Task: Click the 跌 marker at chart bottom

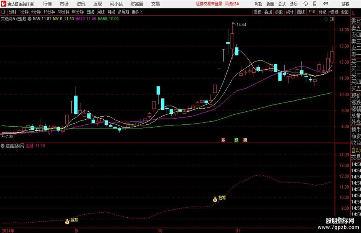Action: (236, 140)
